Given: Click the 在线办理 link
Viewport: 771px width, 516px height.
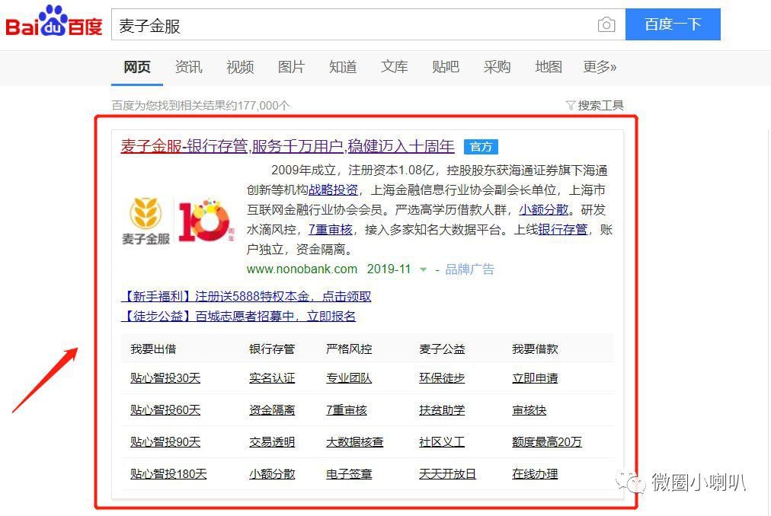Looking at the screenshot, I should pyautogui.click(x=535, y=473).
